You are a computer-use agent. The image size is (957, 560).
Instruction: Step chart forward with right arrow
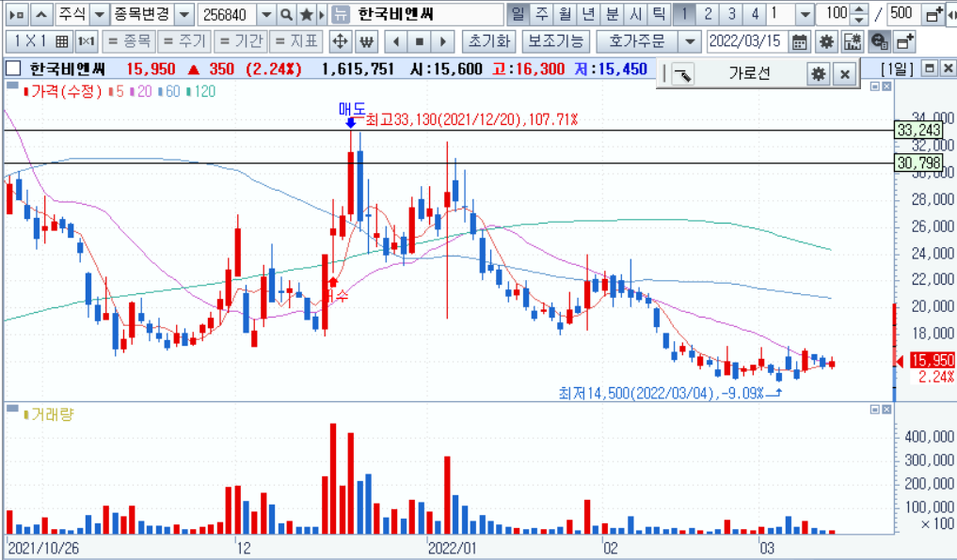(443, 41)
